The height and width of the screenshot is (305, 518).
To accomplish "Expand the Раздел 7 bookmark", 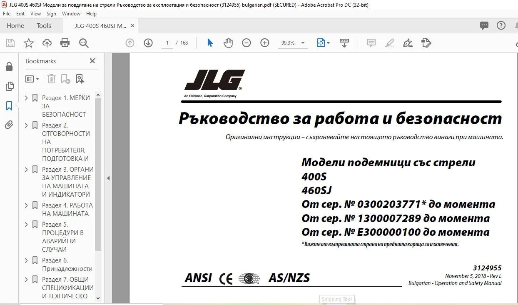I will [27, 280].
